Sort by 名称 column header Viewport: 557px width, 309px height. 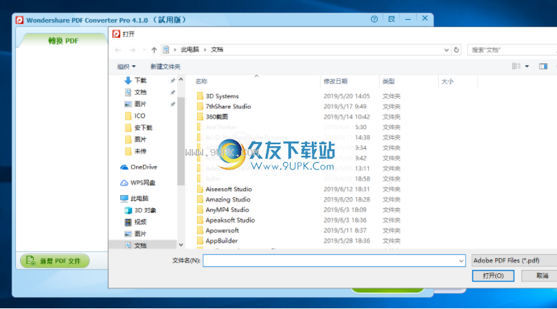point(201,81)
